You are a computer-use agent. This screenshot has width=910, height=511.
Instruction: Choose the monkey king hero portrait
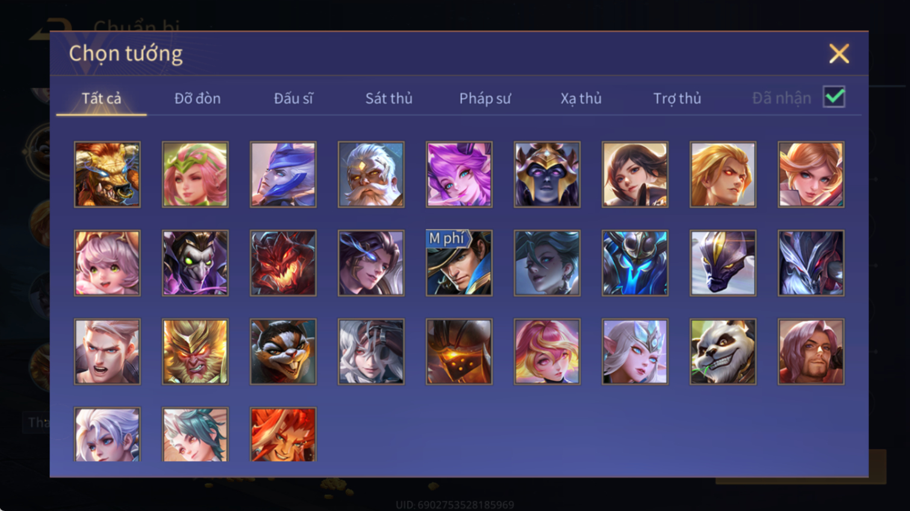(195, 352)
